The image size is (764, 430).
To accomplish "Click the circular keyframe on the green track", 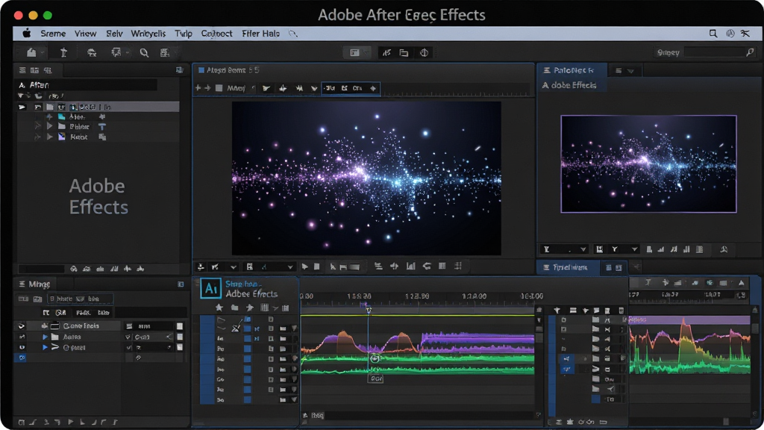I will pyautogui.click(x=375, y=359).
